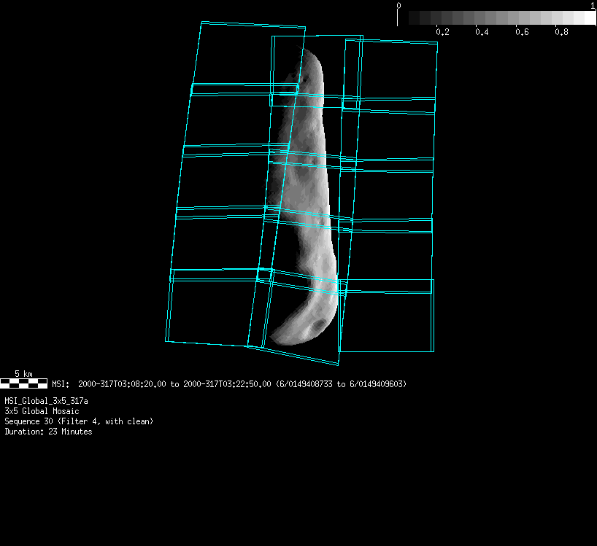Select the "Sequence 30 (Filter 4, with clean)" text
Viewport: 597px width, 546px height.
point(79,421)
